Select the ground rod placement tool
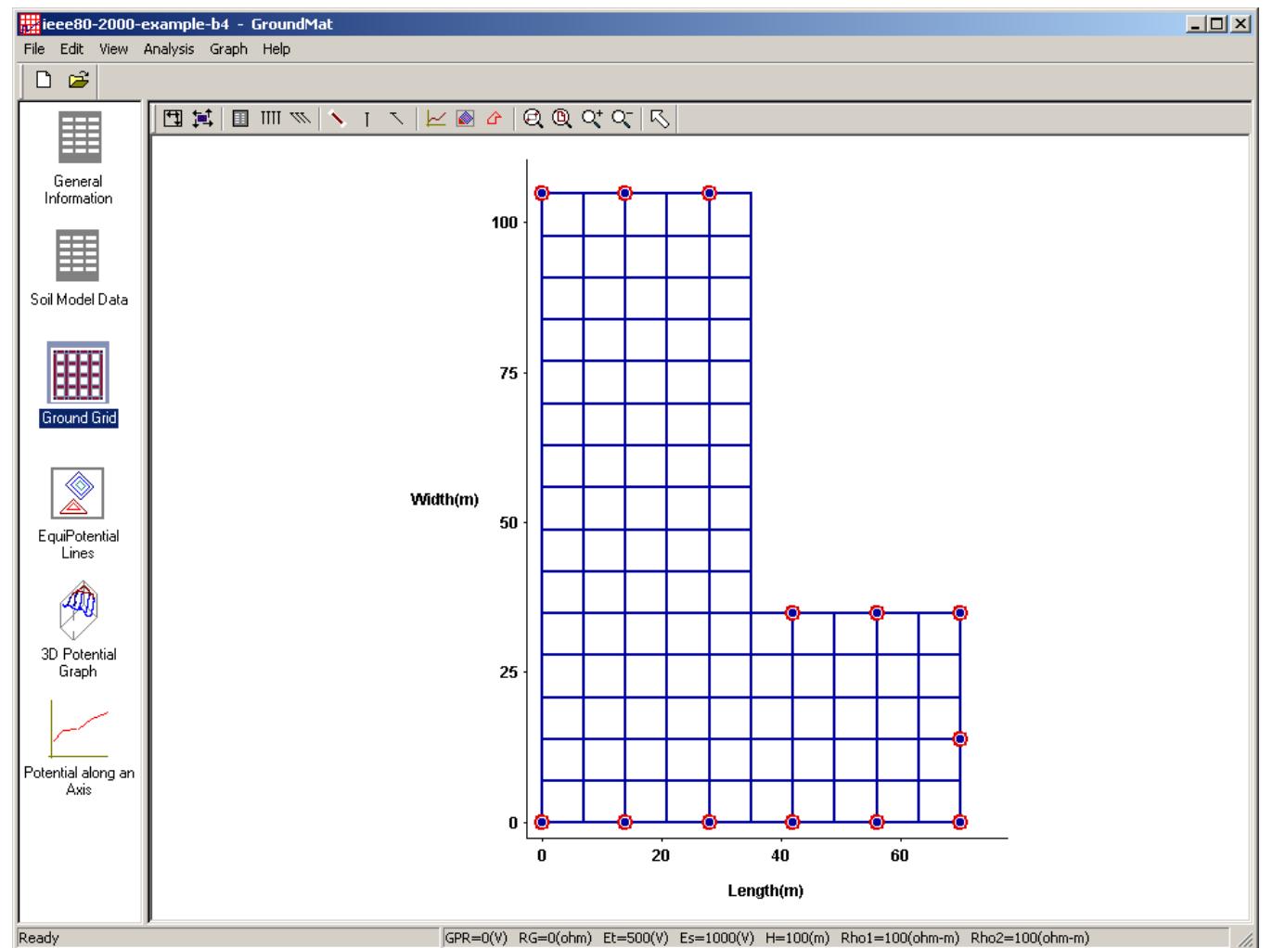Viewport: 1273px width, 948px height. pyautogui.click(x=366, y=119)
